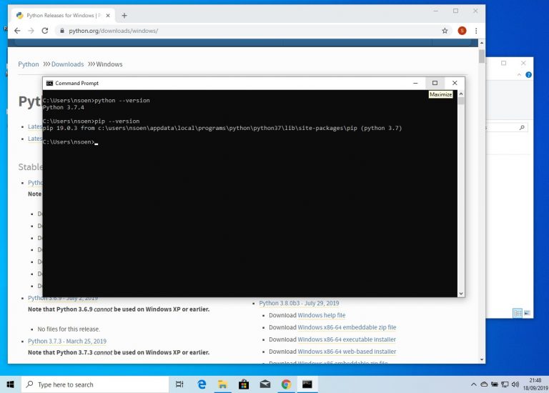
Task: Open Microsoft Store from the taskbar
Action: pyautogui.click(x=244, y=384)
